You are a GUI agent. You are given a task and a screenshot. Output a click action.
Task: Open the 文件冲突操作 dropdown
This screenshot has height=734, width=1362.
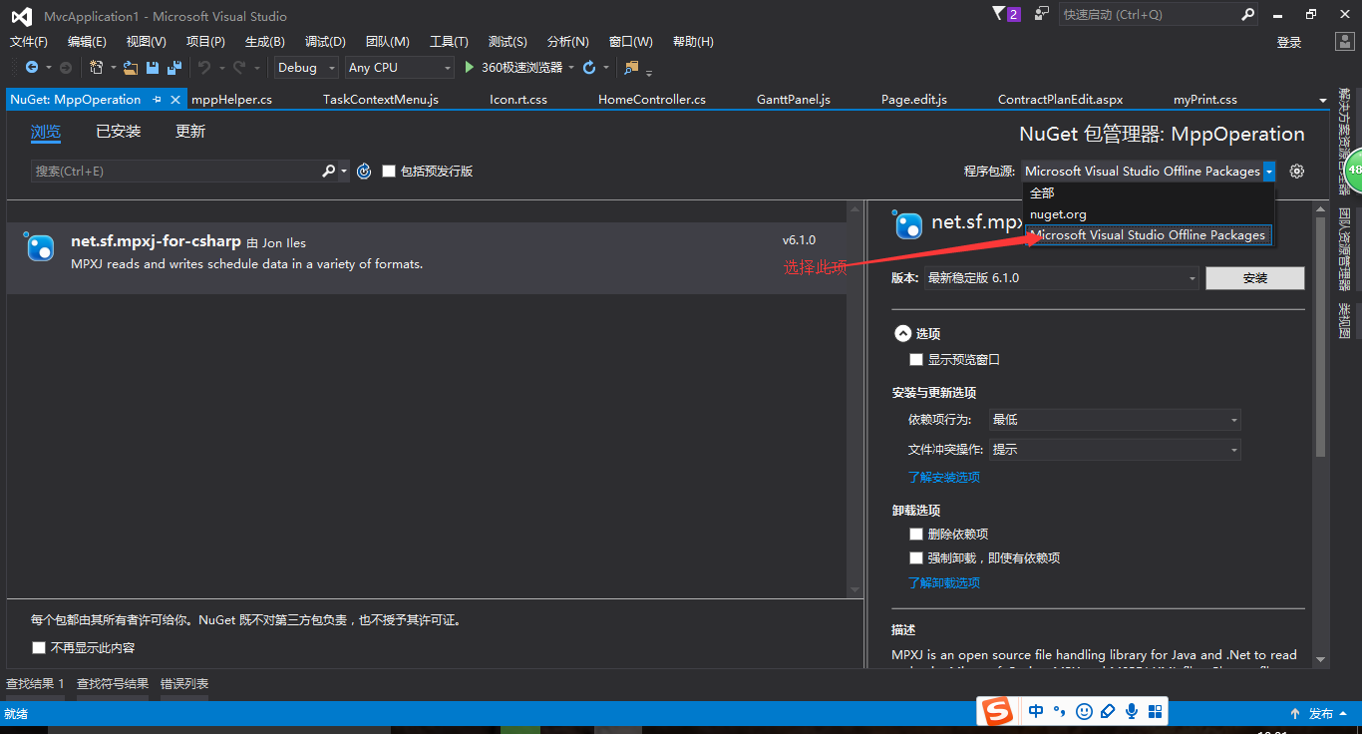click(x=1115, y=450)
